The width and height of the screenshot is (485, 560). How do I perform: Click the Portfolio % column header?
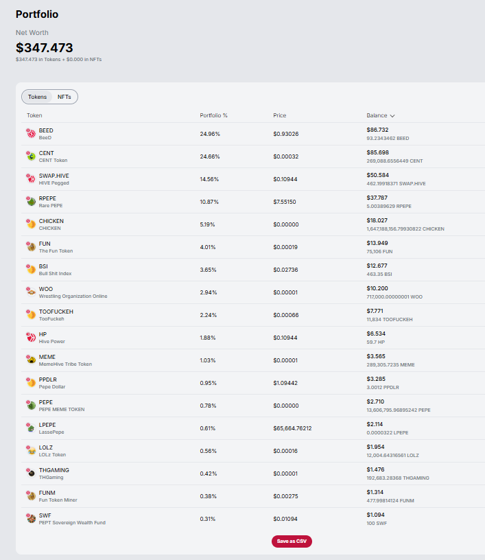213,115
